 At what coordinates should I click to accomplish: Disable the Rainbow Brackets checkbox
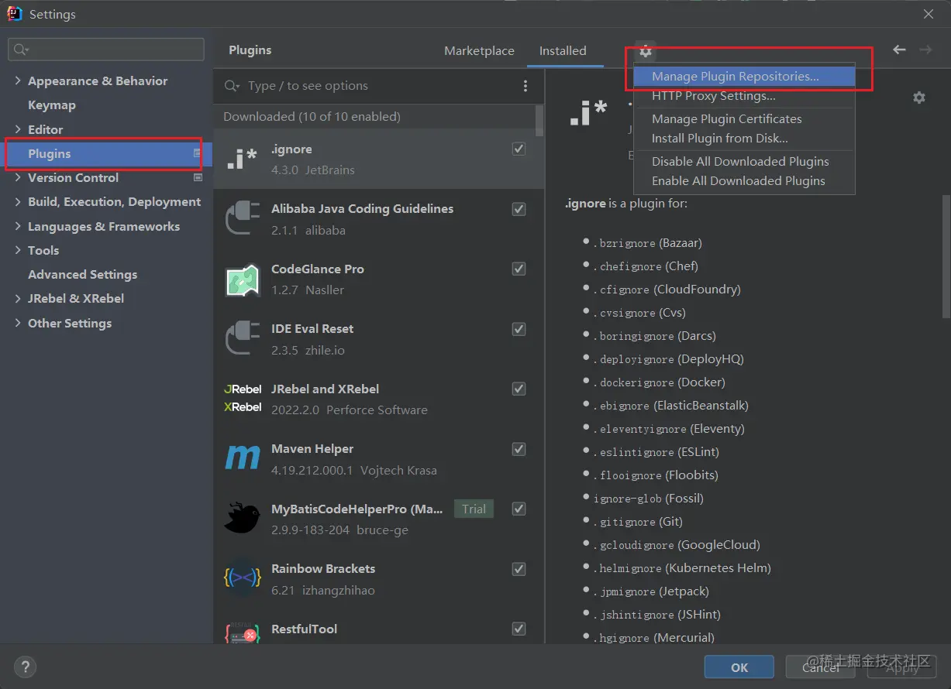pos(519,569)
